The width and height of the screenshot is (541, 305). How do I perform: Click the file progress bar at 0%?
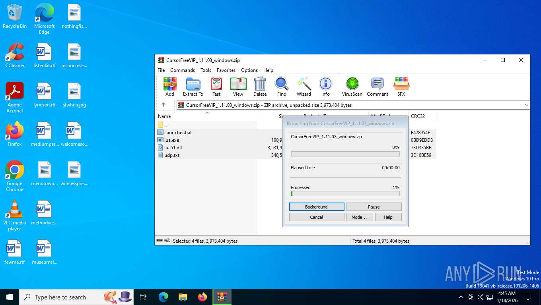tap(345, 154)
